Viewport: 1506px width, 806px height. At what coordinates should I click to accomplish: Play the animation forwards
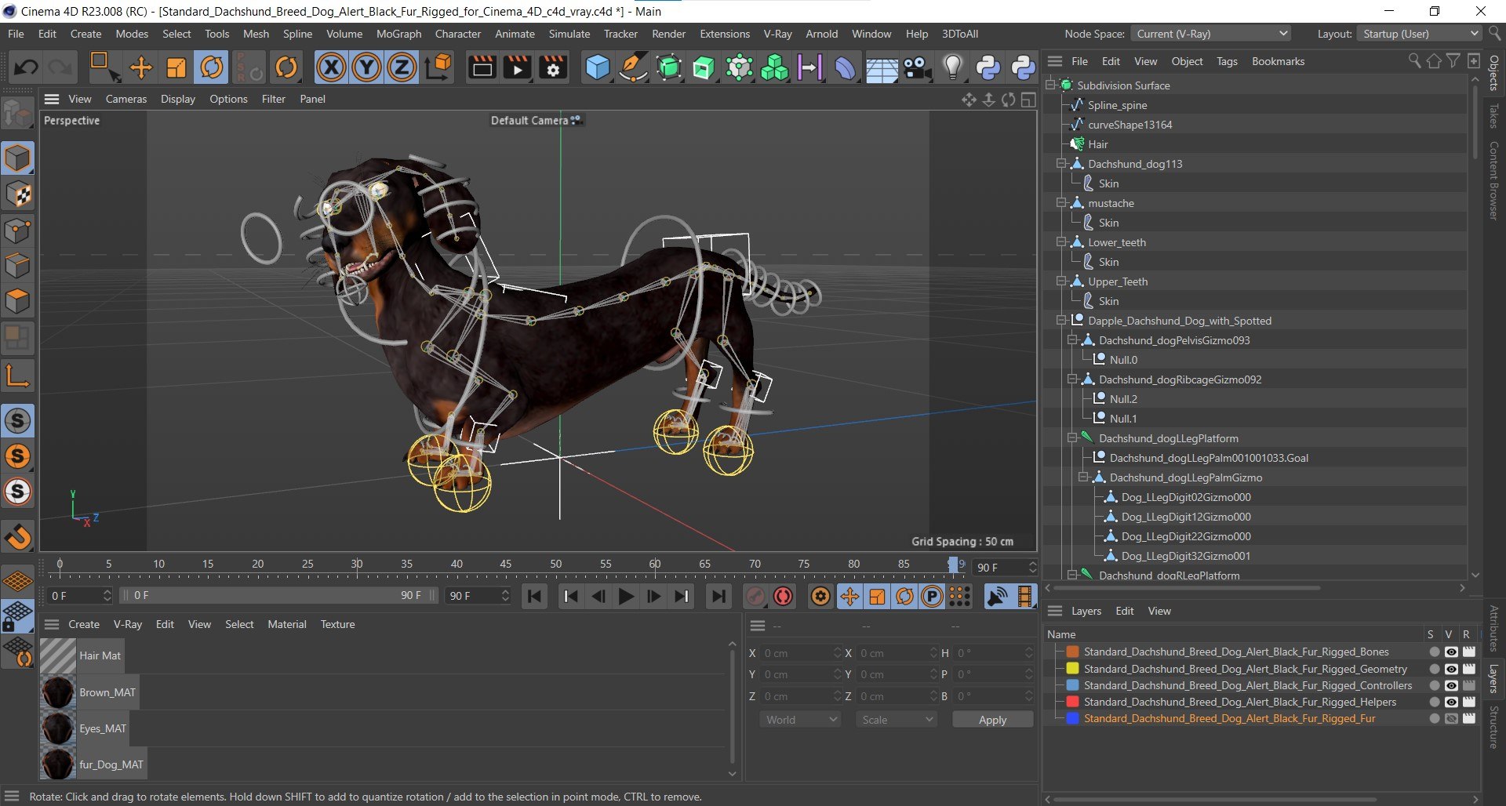626,597
